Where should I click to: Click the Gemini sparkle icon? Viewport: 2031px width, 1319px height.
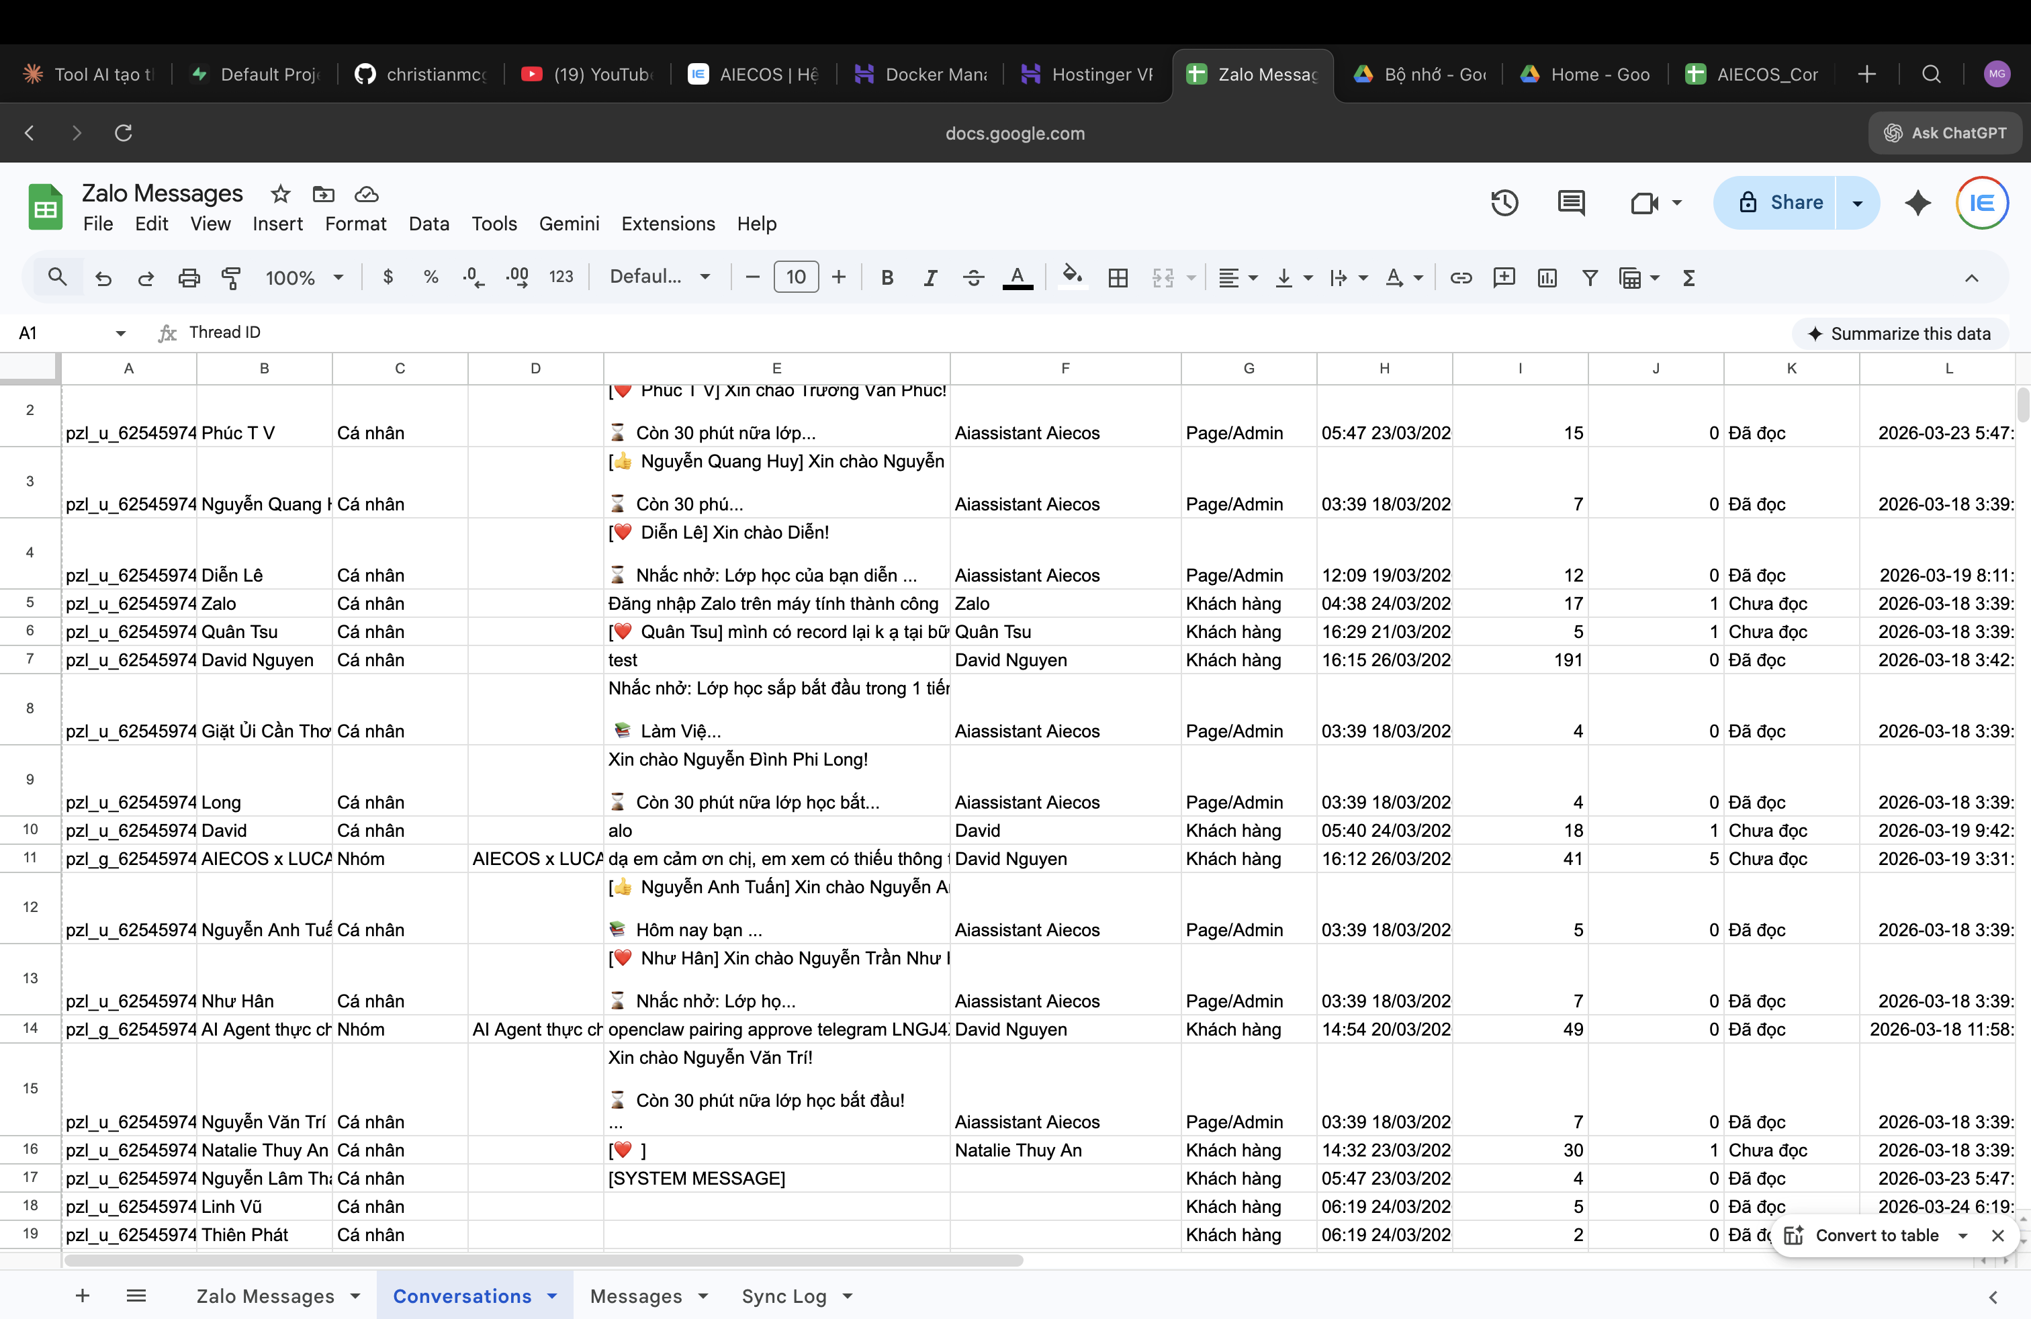(1917, 202)
